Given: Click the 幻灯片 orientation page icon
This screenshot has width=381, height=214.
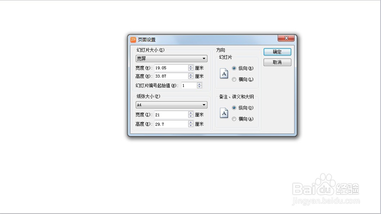Looking at the screenshot, I should (x=224, y=73).
